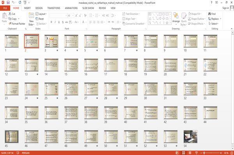The width and height of the screenshot is (234, 155).
Task: Expand the font name combo box
Action: (66, 16)
